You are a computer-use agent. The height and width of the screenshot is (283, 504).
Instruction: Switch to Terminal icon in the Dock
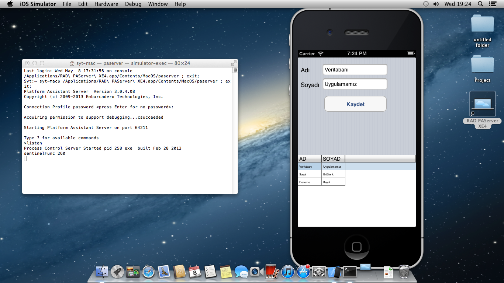click(350, 272)
